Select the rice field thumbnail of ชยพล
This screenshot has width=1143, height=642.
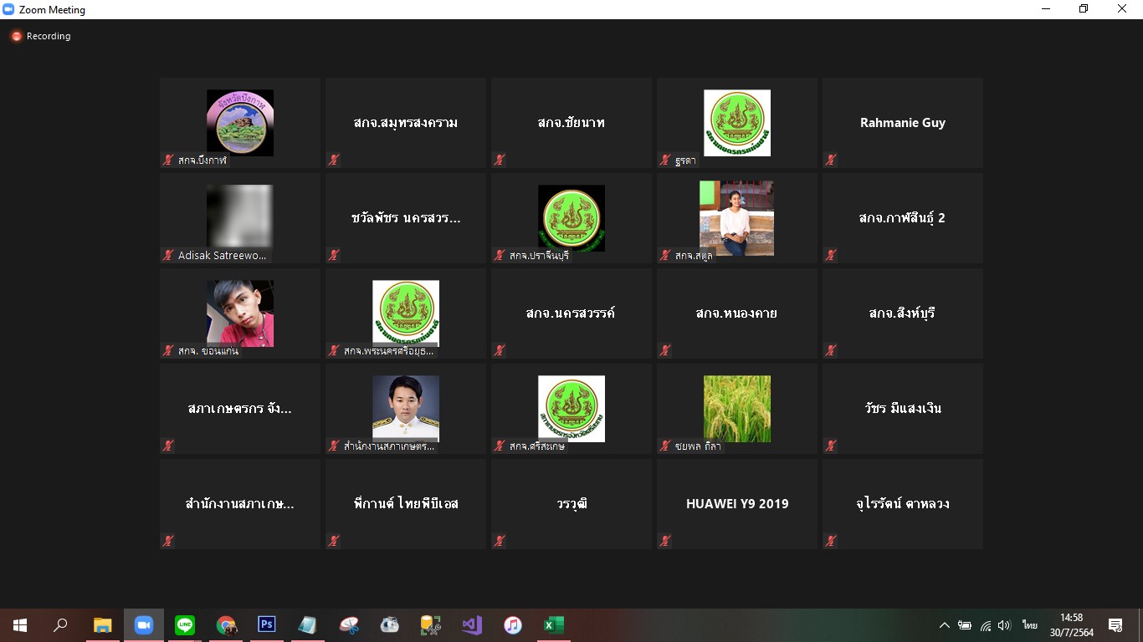(737, 409)
